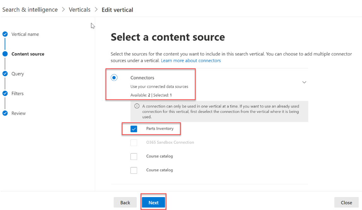Open Search & intelligence breadcrumb
This screenshot has height=210, width=362.
pos(30,10)
